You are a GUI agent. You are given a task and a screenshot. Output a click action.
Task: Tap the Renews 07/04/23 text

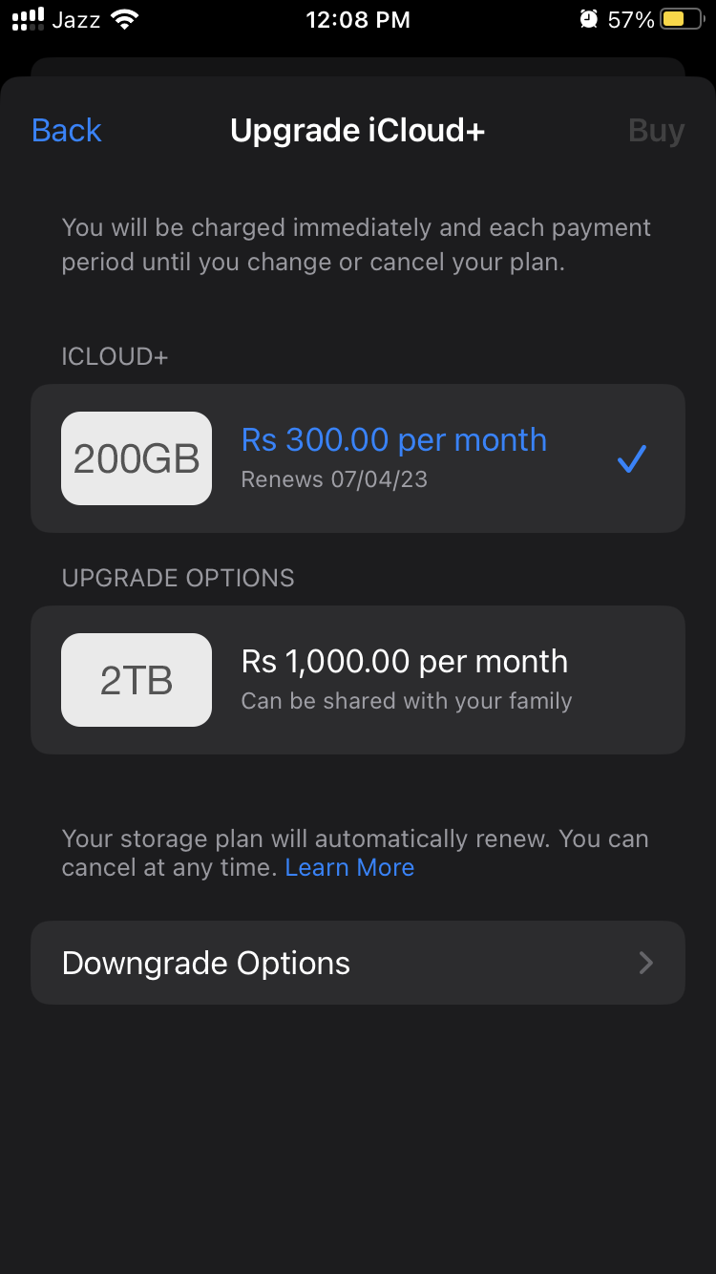pyautogui.click(x=334, y=479)
